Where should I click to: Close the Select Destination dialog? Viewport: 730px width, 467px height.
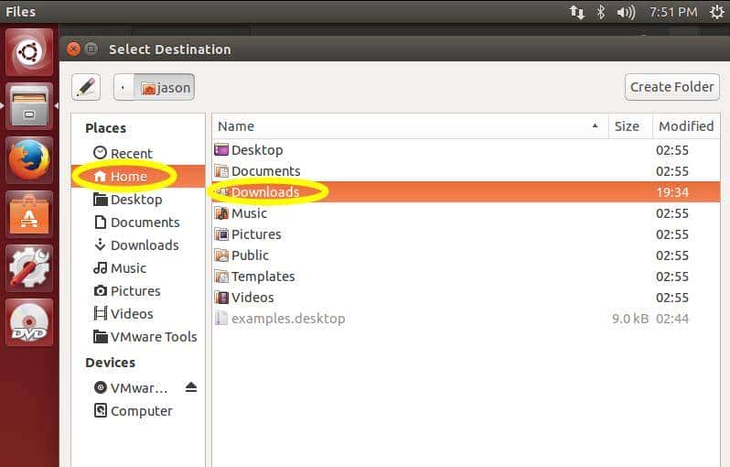pos(73,49)
